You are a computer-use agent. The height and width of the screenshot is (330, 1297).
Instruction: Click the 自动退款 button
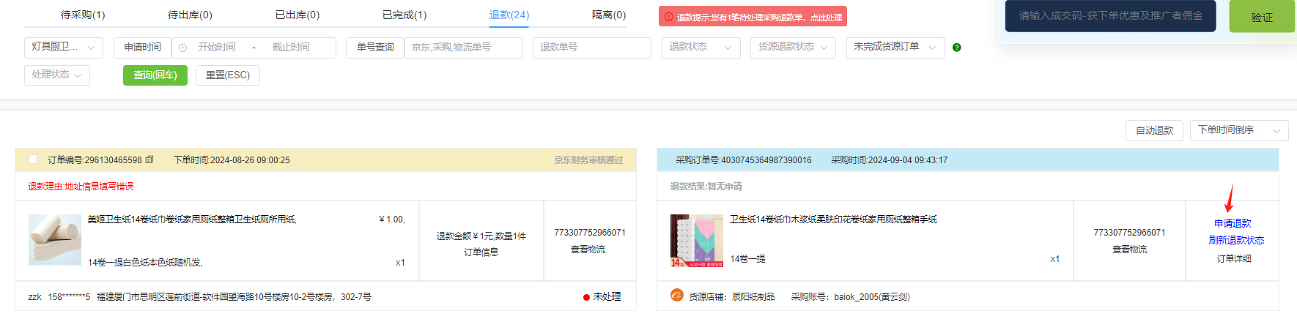[x=1154, y=130]
